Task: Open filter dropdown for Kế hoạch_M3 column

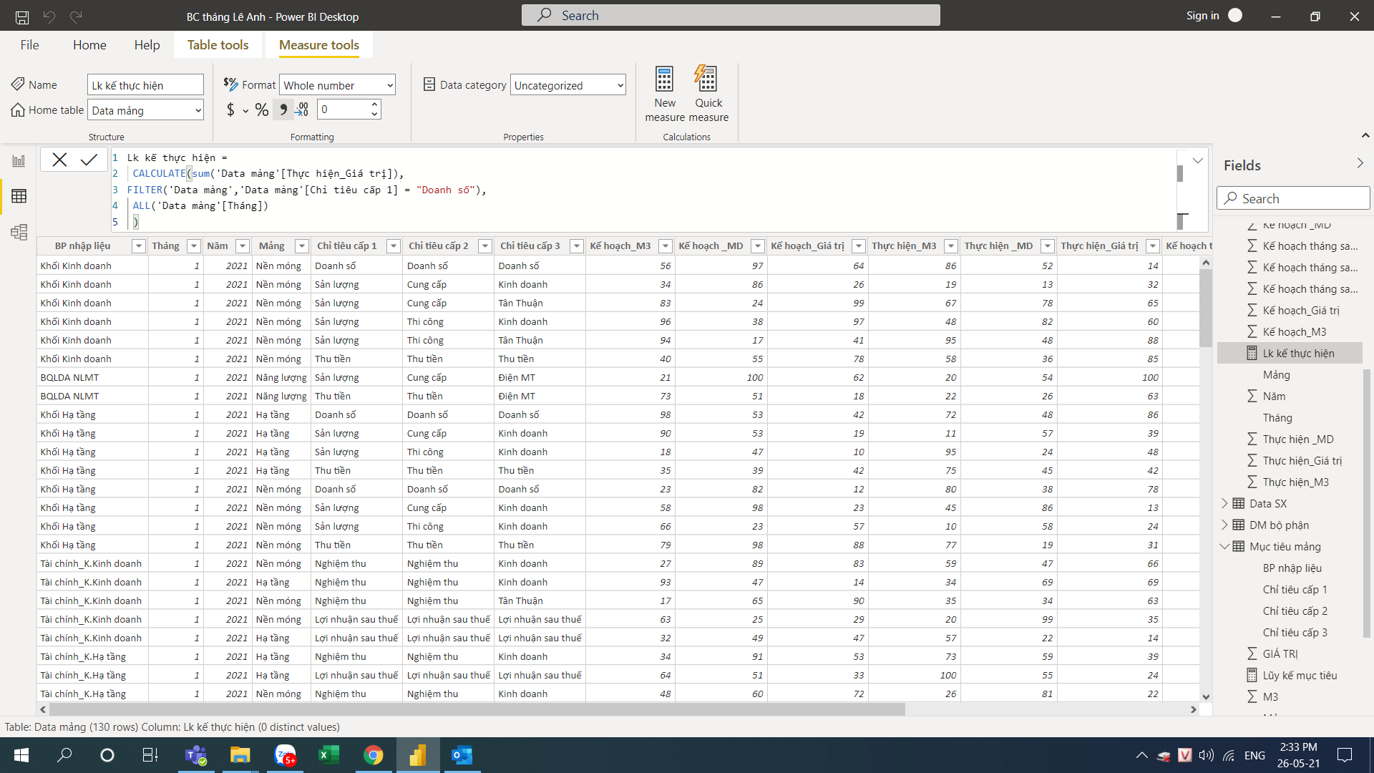Action: [665, 246]
